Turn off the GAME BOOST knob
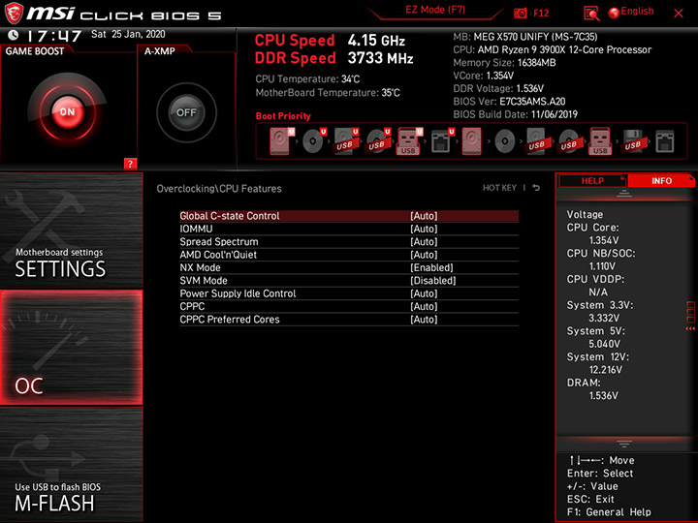 click(x=67, y=112)
